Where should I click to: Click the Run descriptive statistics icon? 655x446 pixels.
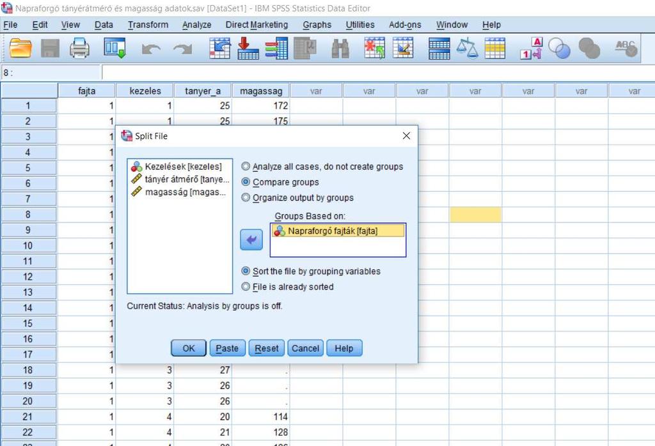point(305,48)
